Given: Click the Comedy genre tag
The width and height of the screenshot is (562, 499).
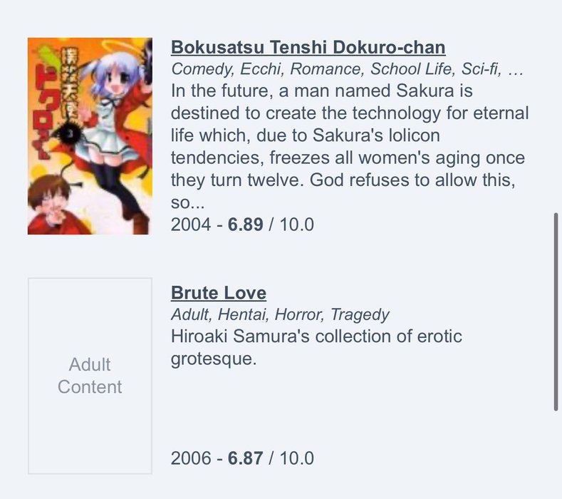Looking at the screenshot, I should click(x=202, y=69).
